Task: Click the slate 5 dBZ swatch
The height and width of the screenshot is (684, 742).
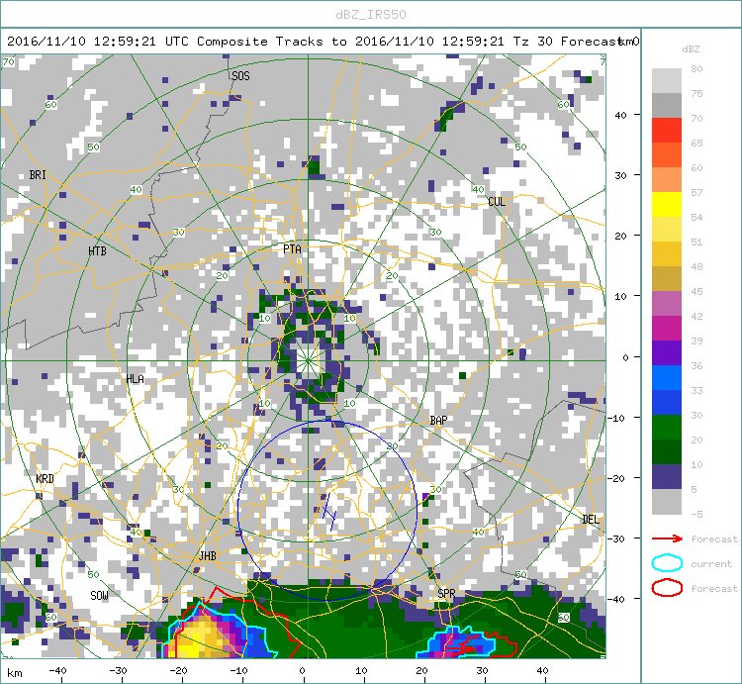Action: pos(667,477)
